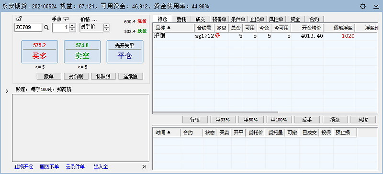Viewport: 383px width, 174px height.
Task: Step the 对手价 price spinner
Action: [x=106, y=28]
